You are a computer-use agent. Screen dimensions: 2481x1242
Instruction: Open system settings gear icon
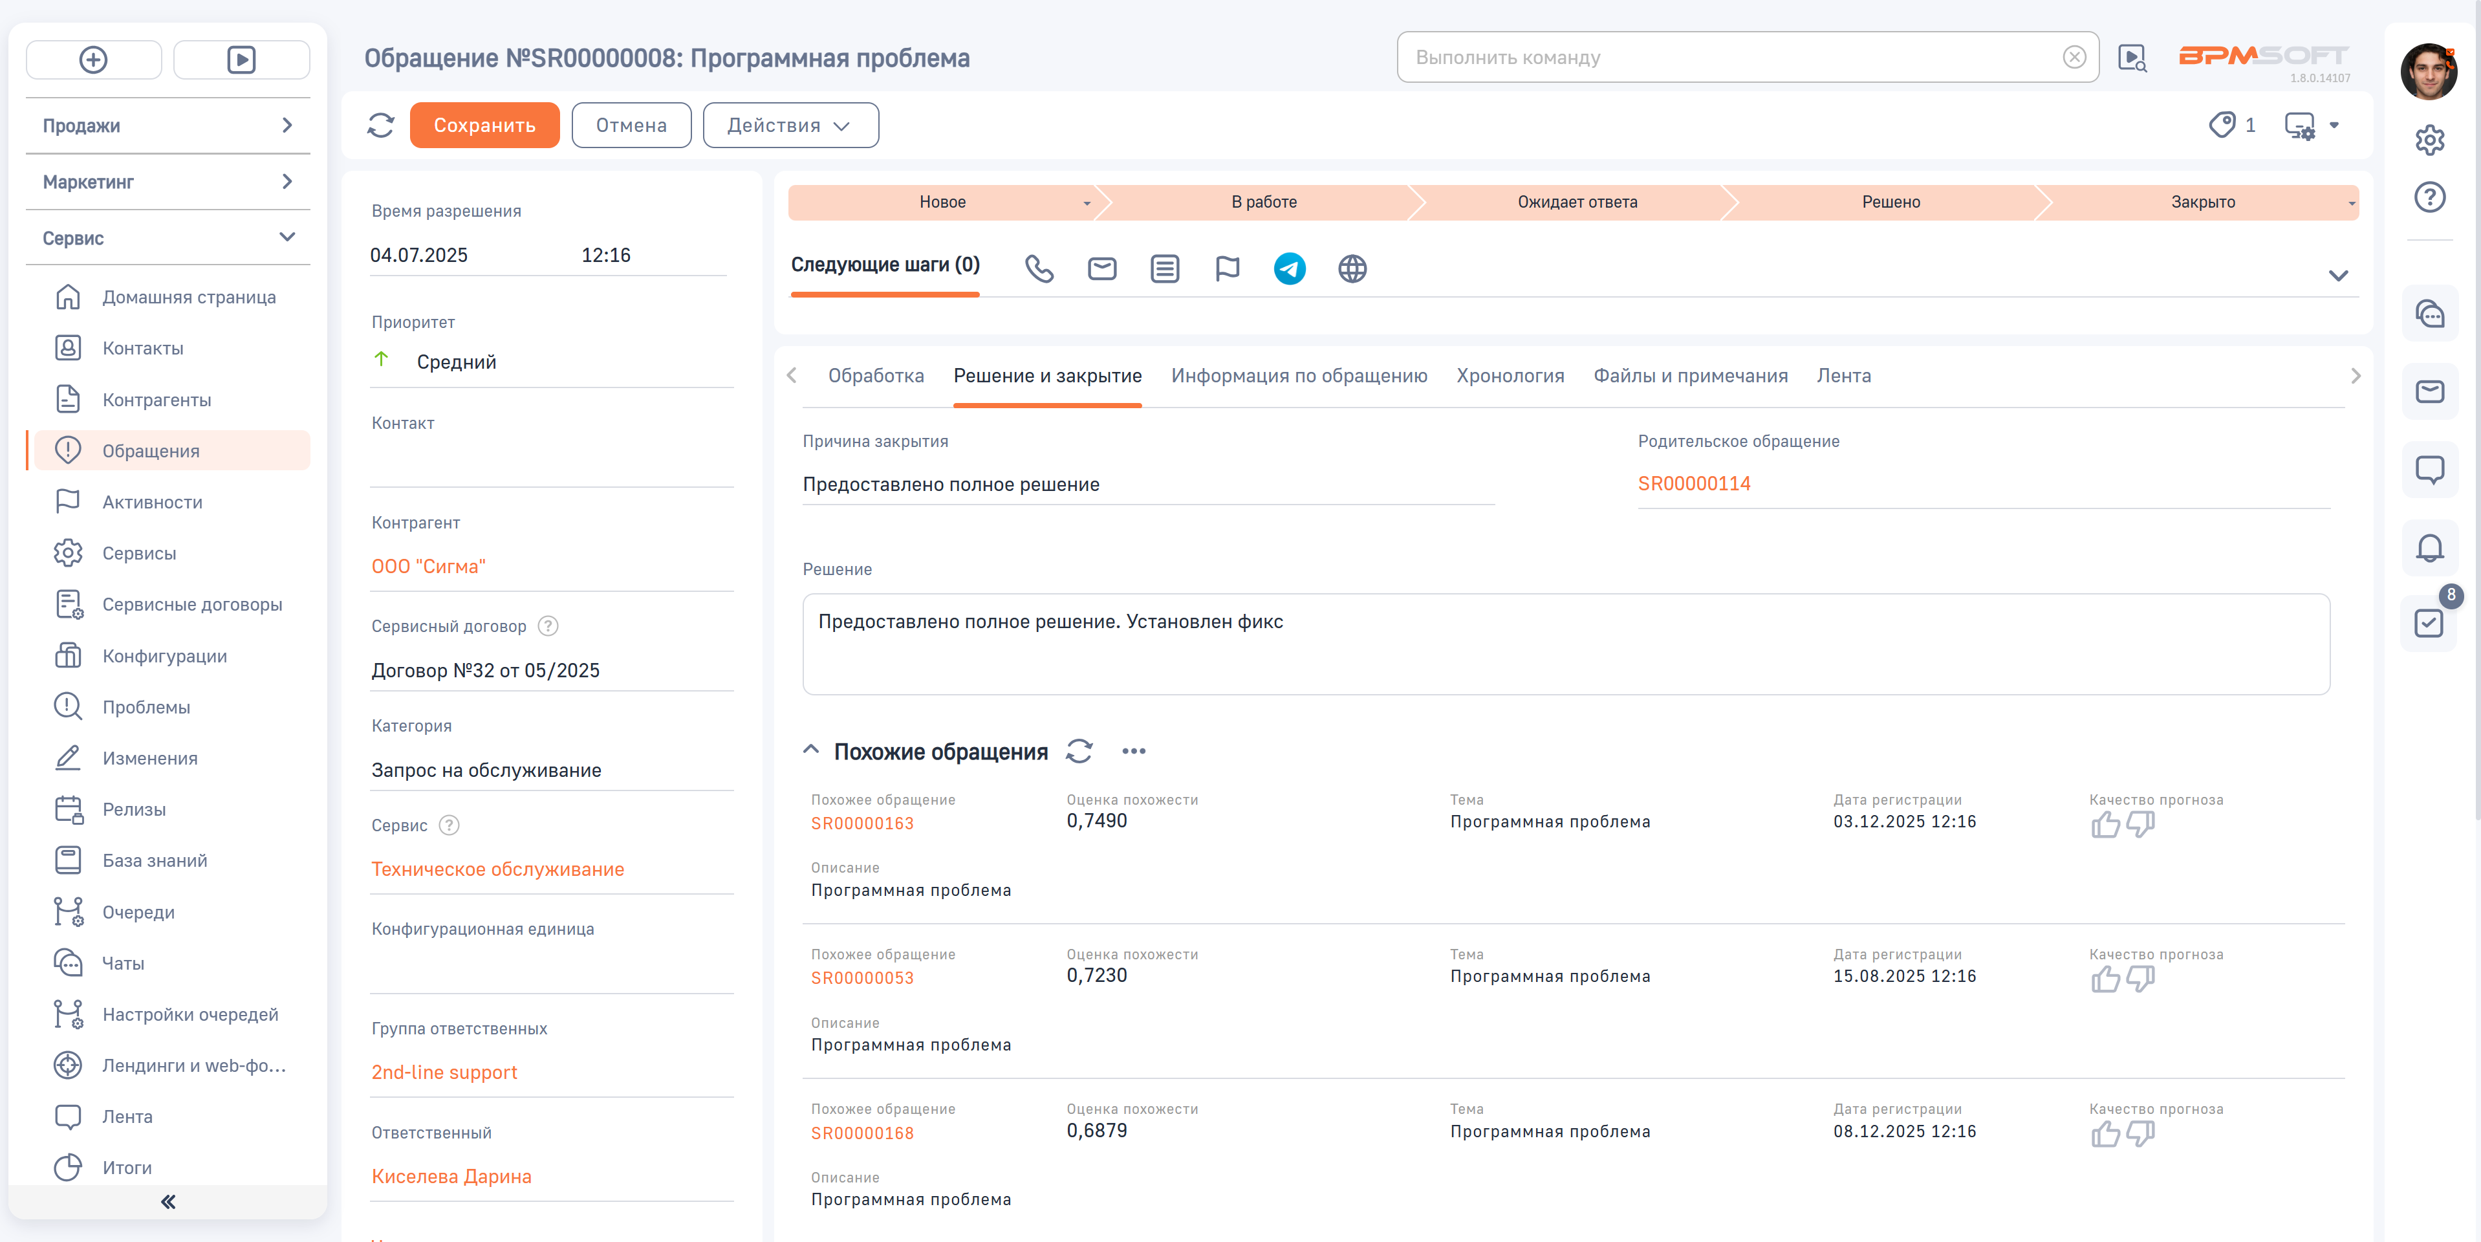(2429, 140)
